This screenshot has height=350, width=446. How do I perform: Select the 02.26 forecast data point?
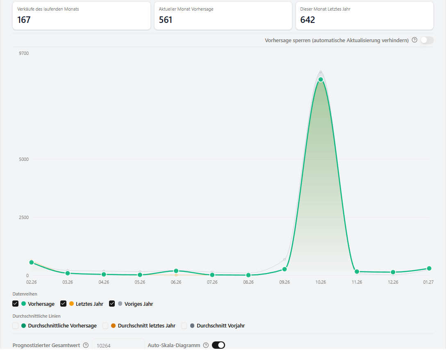[x=32, y=262]
